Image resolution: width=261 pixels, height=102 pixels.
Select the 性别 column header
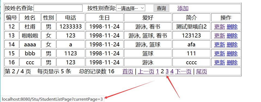coord(48,17)
